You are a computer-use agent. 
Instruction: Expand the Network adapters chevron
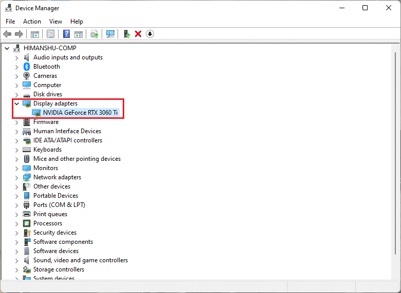[17, 177]
